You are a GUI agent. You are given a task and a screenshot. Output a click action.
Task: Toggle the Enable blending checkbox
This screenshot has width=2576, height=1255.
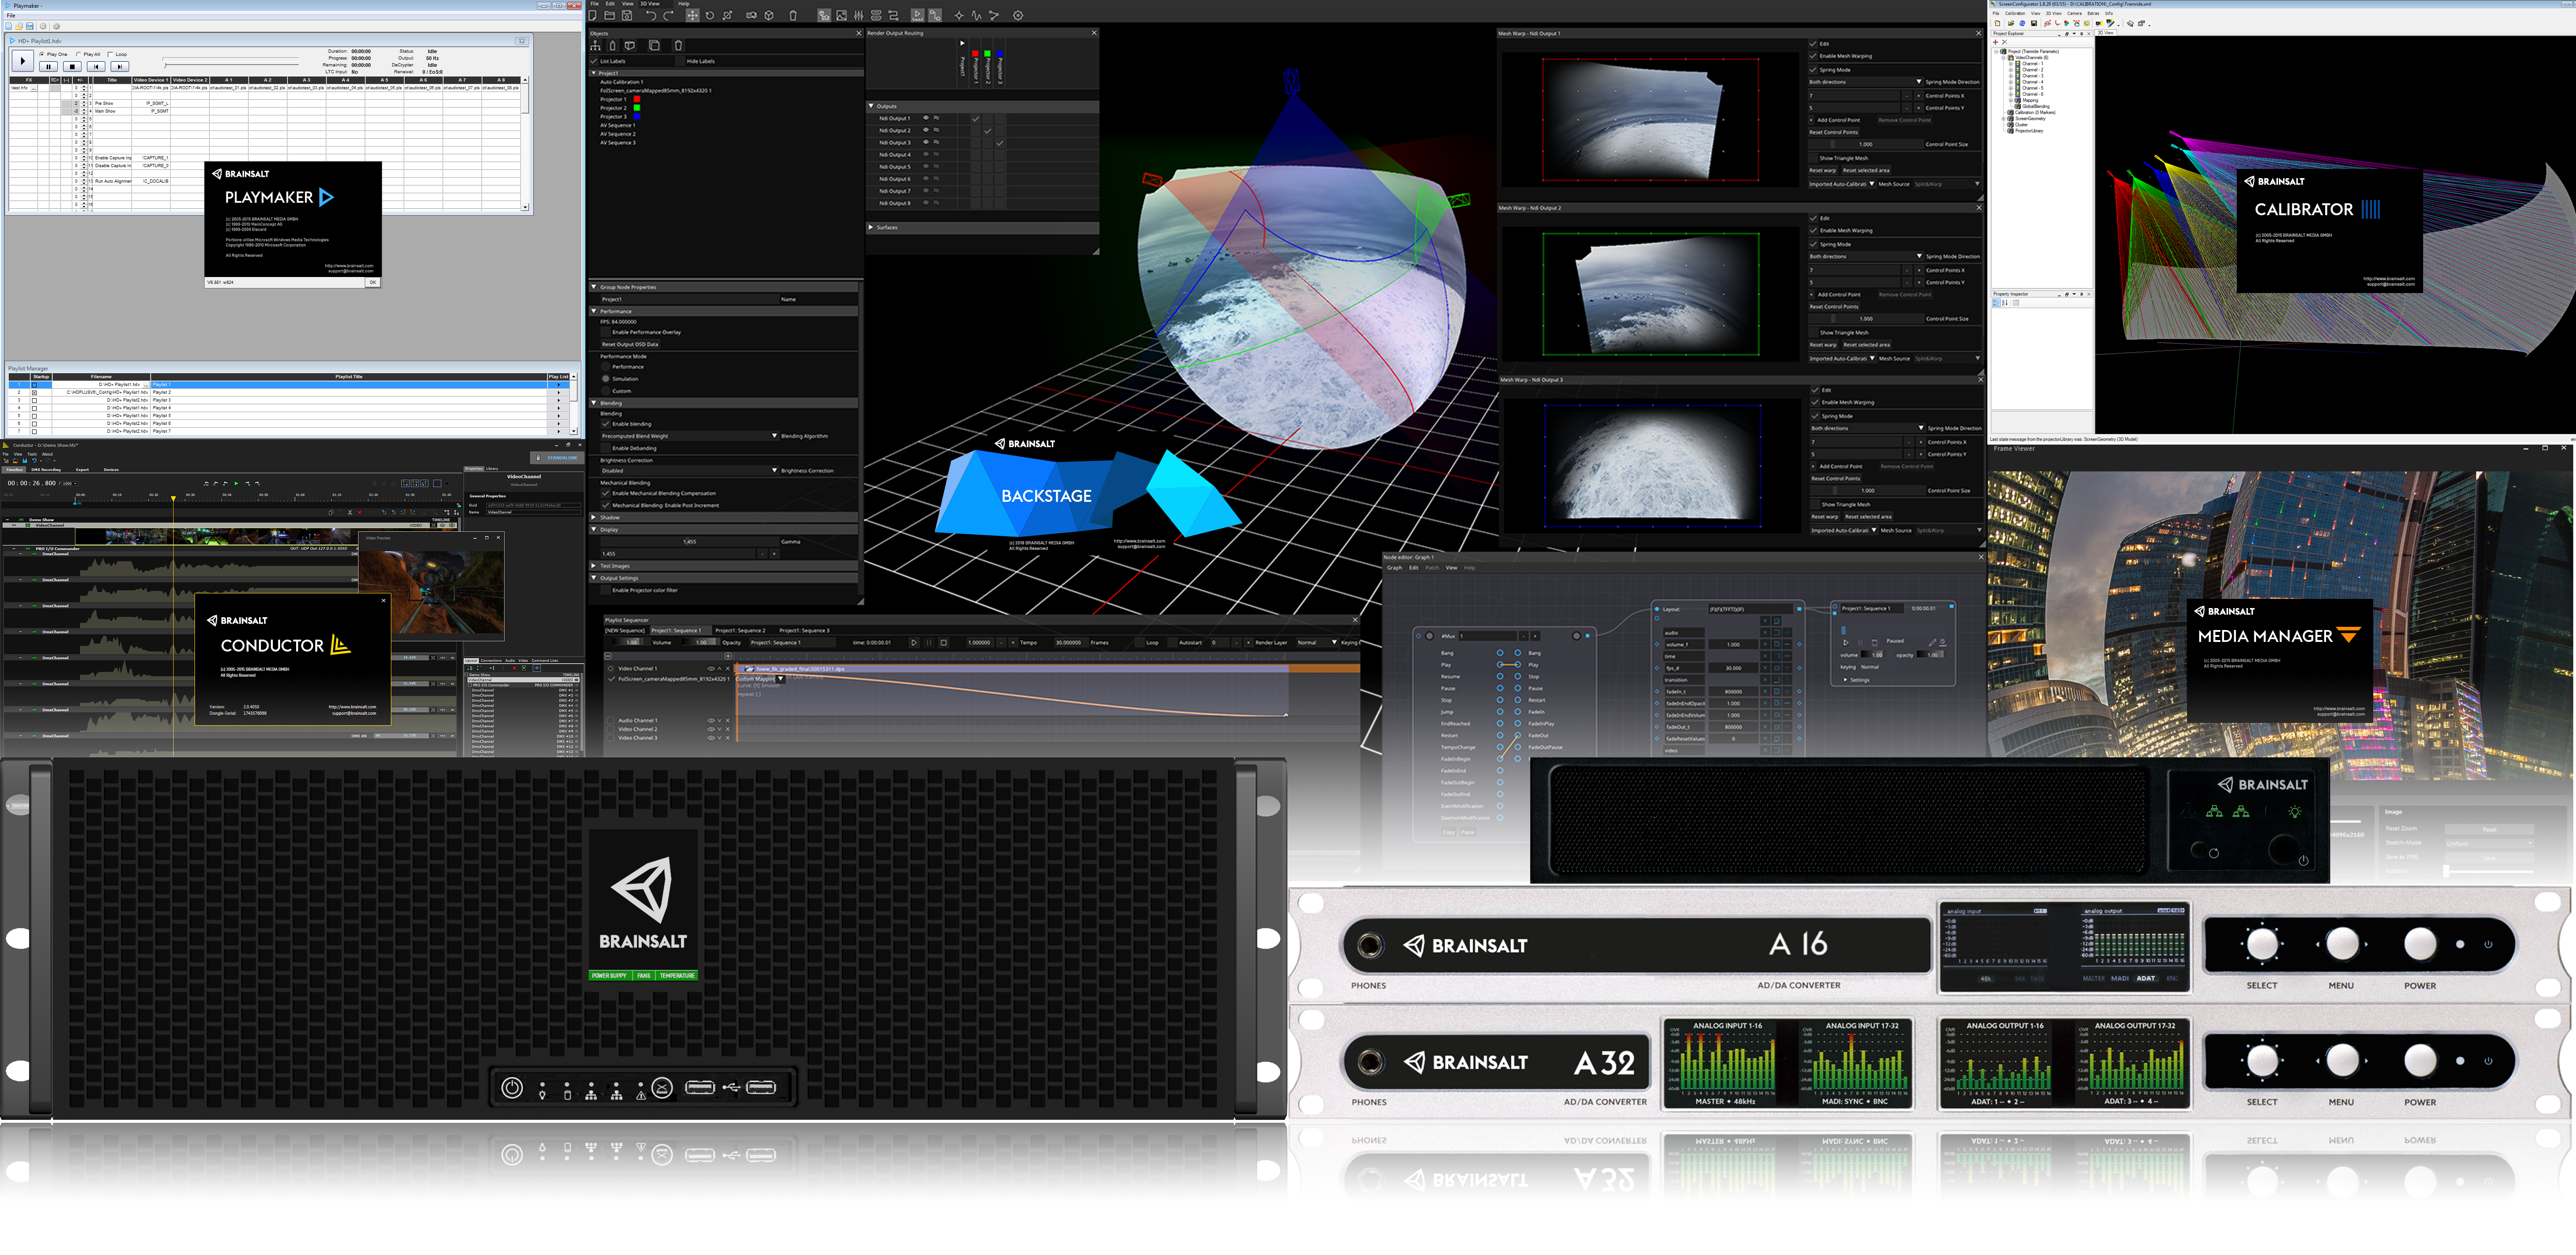[x=606, y=424]
